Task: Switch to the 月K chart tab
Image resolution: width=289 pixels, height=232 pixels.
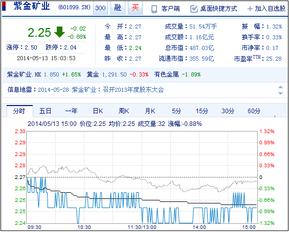Action: click(150, 111)
